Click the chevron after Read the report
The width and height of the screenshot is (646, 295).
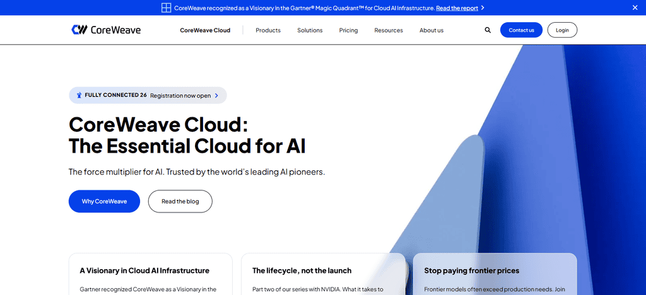tap(483, 8)
